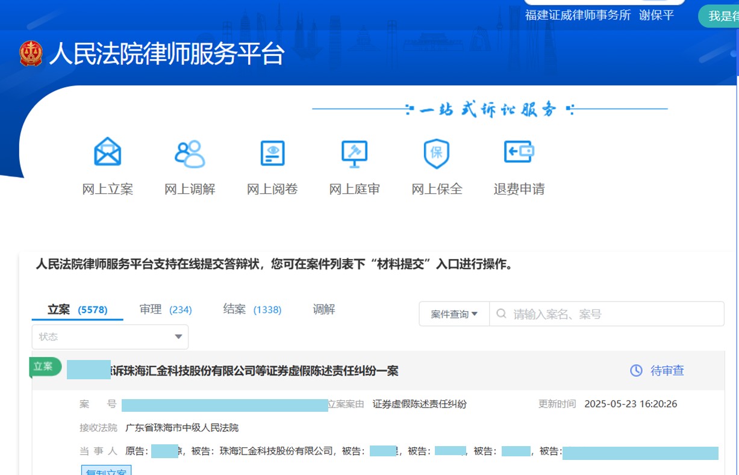Click the 我是律 button at top right

pyautogui.click(x=719, y=16)
